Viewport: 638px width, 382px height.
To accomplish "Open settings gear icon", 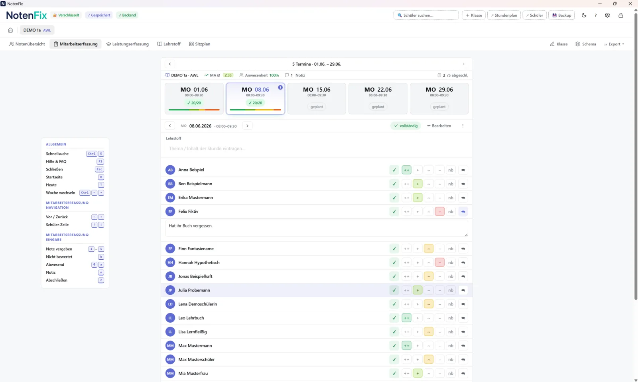I will (x=607, y=15).
